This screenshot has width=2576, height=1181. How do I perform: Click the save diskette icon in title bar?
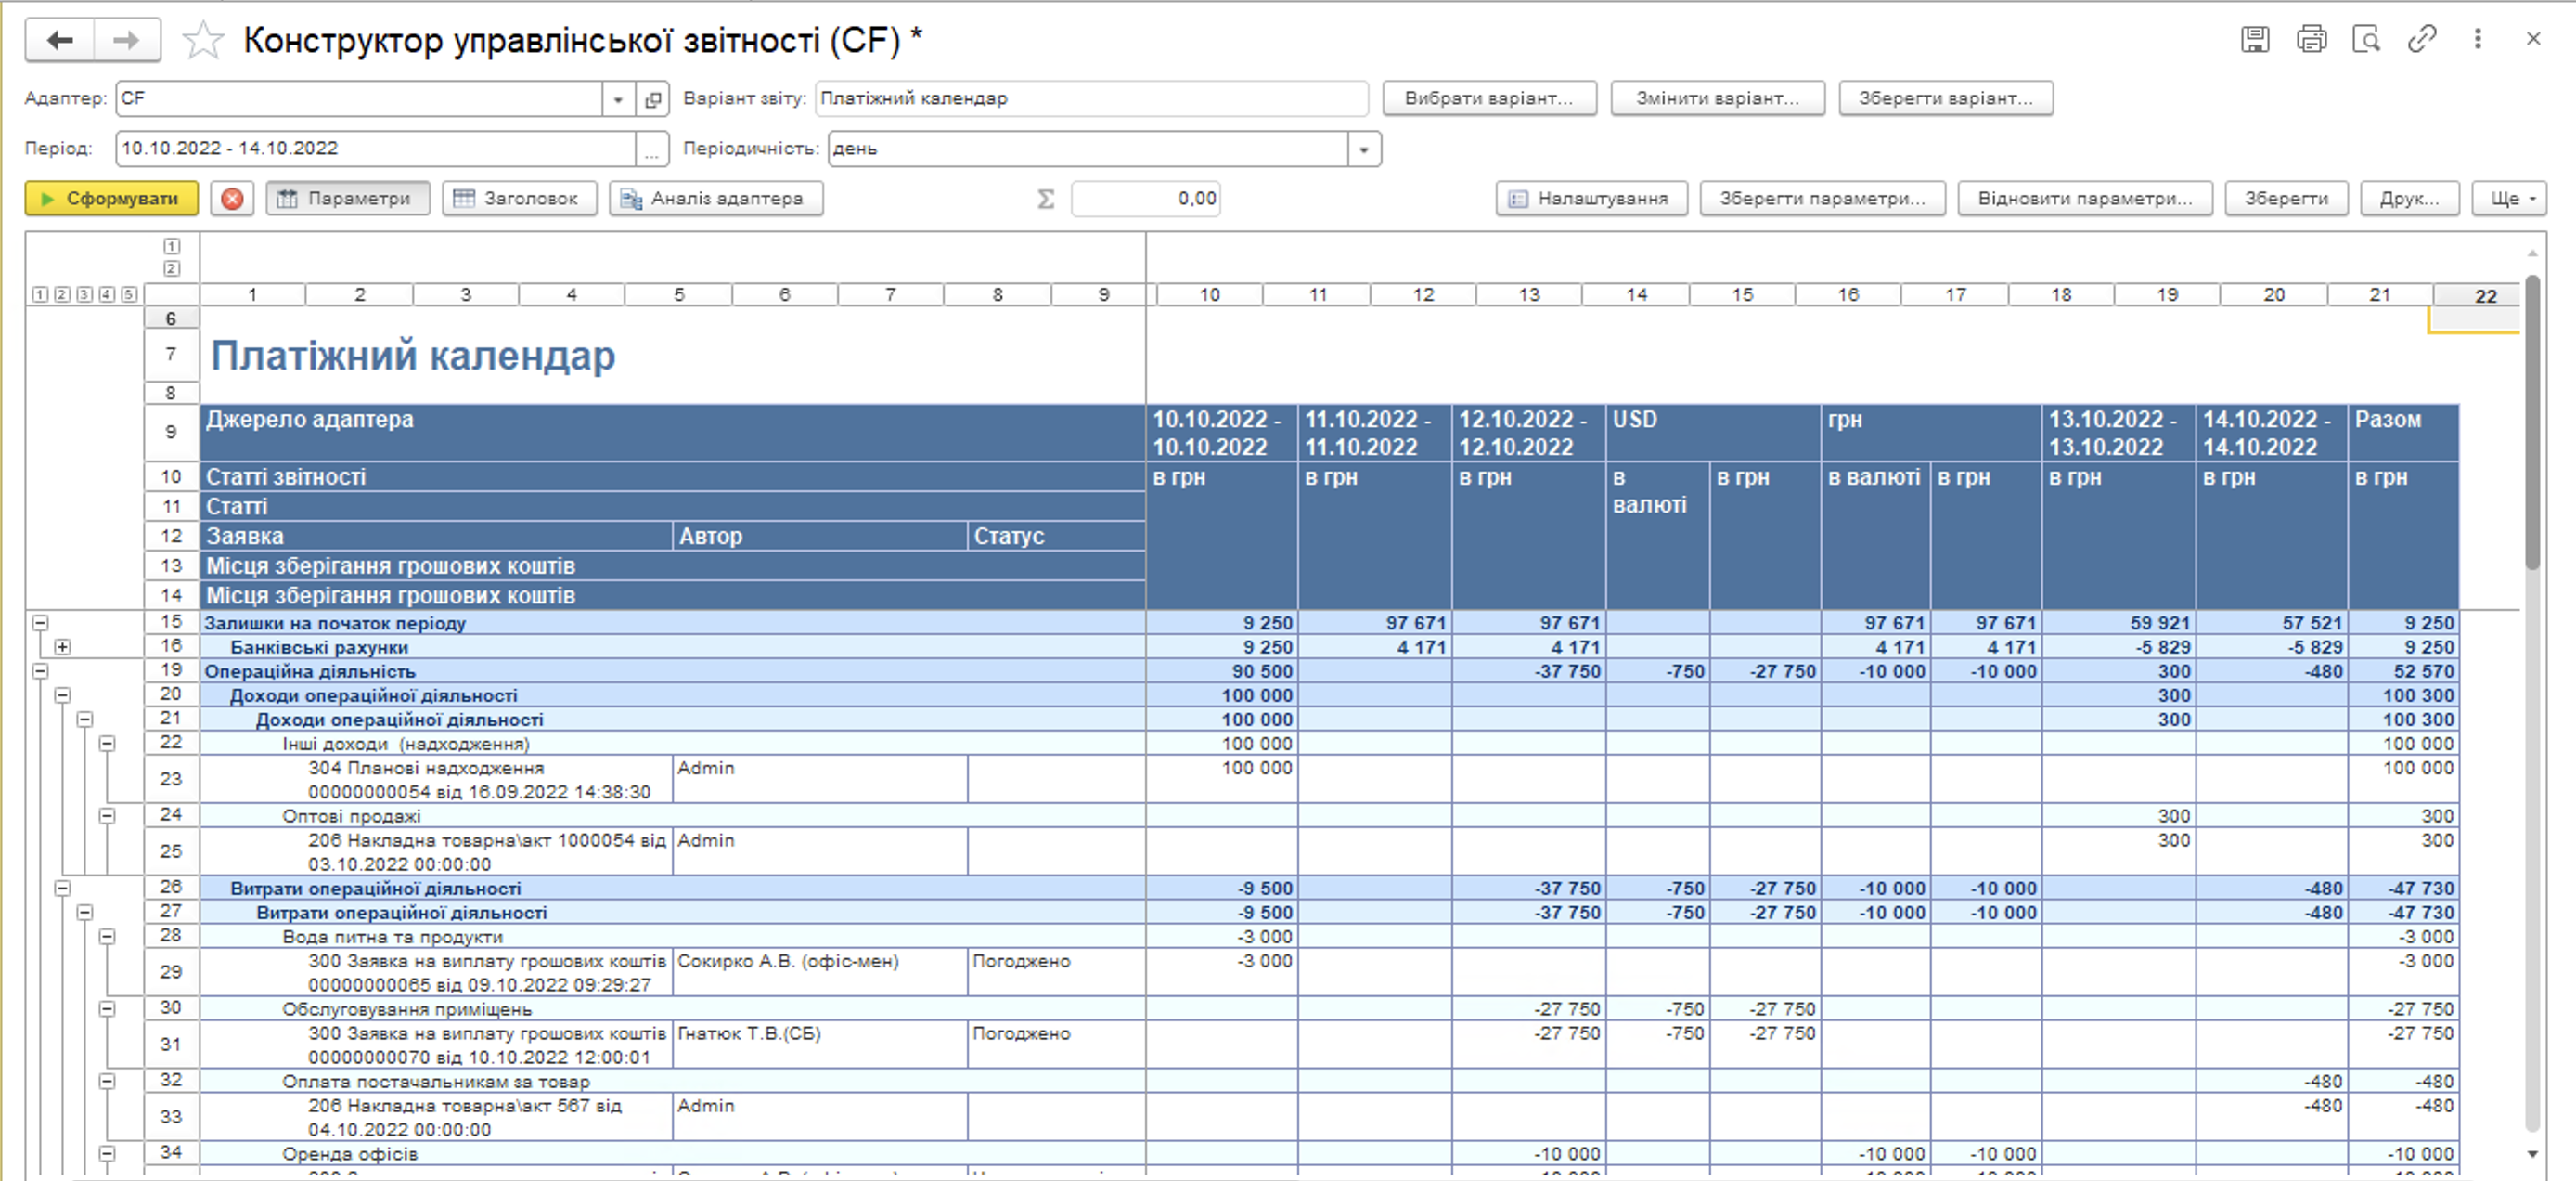(2254, 39)
